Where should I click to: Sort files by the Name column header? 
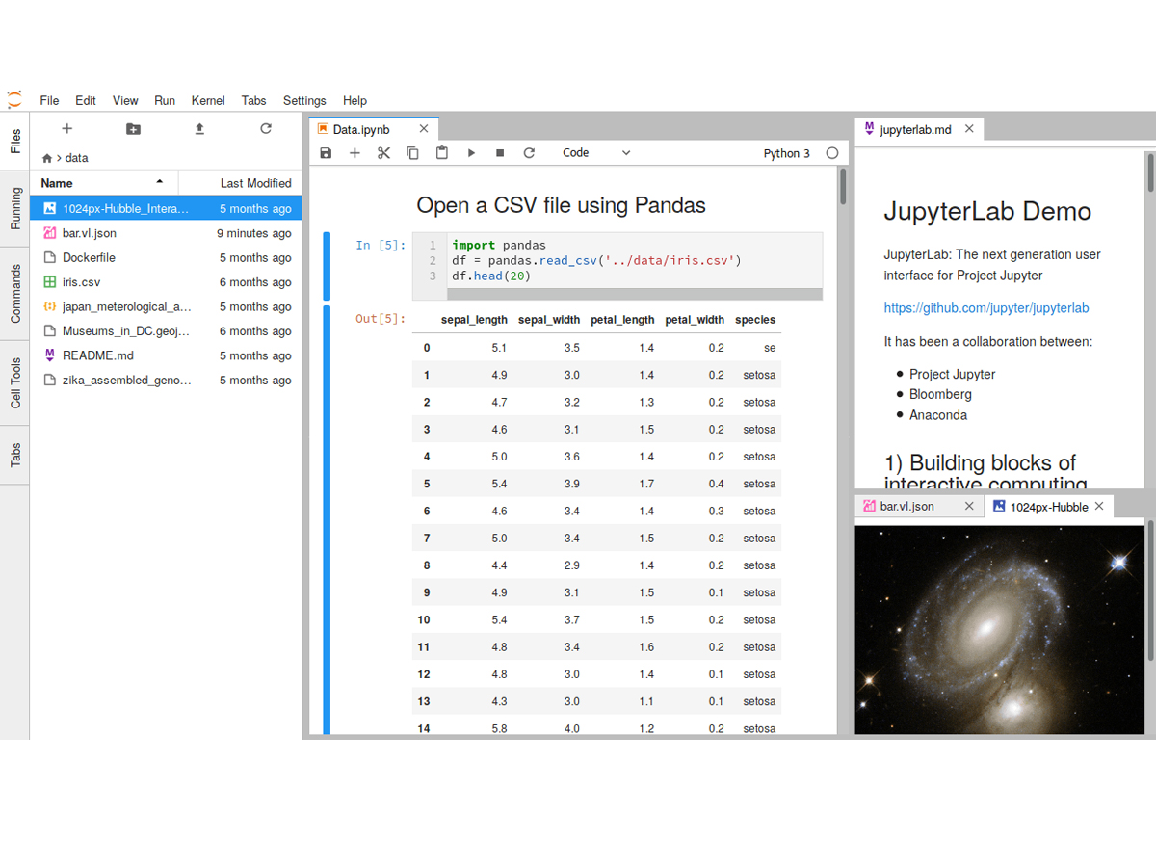58,183
